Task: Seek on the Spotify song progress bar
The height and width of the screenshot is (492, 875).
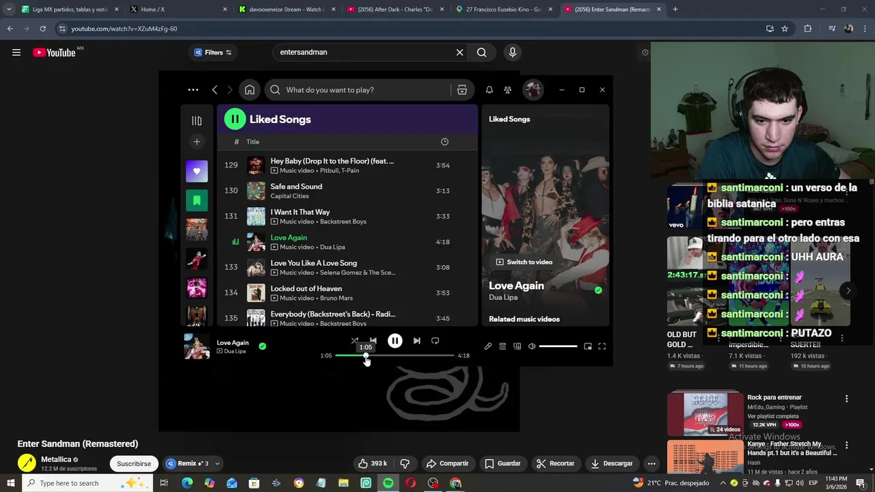Action: click(x=394, y=355)
